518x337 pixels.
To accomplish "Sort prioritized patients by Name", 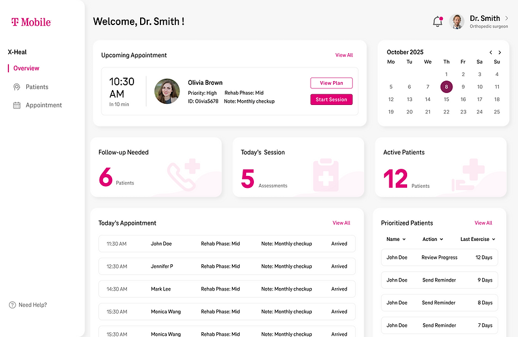I will (396, 239).
